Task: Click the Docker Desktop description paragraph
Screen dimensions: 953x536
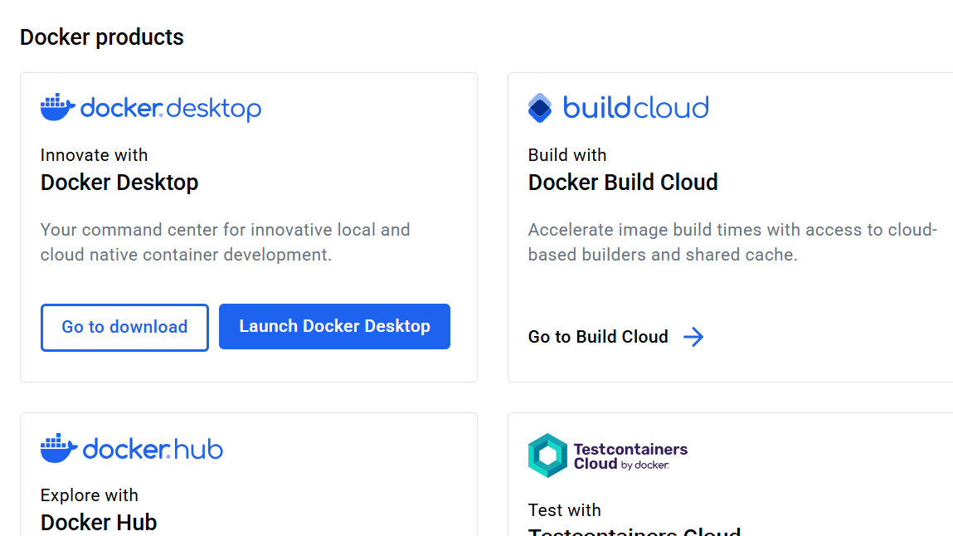Action: point(225,242)
